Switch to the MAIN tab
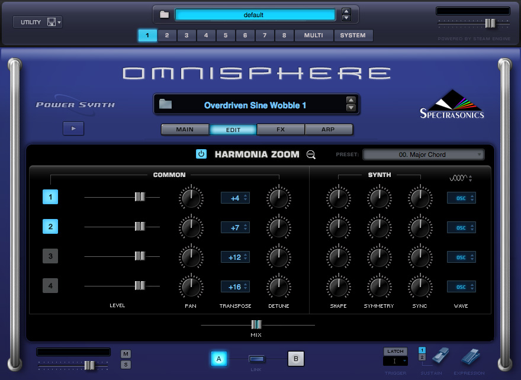 point(185,130)
